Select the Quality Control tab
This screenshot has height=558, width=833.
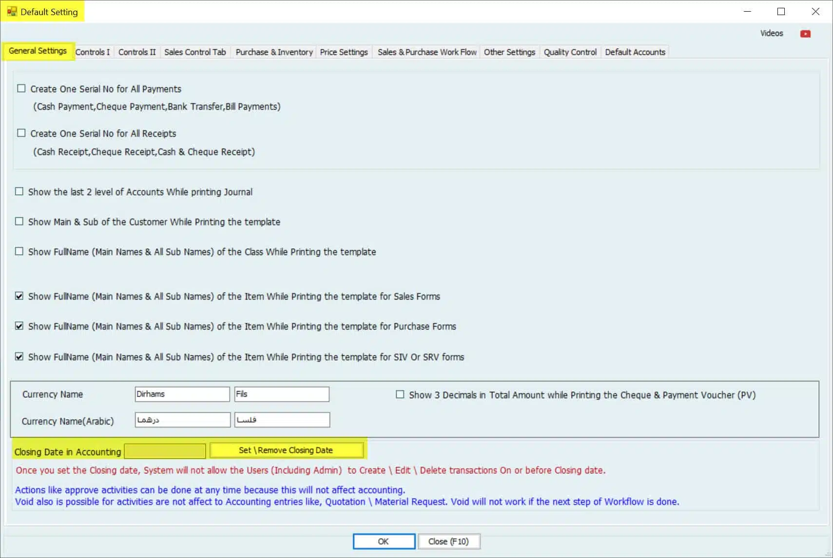tap(570, 52)
